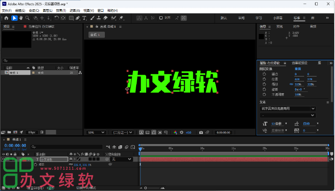
Task: Switch to the 效果和预设 tab
Action: 300,63
